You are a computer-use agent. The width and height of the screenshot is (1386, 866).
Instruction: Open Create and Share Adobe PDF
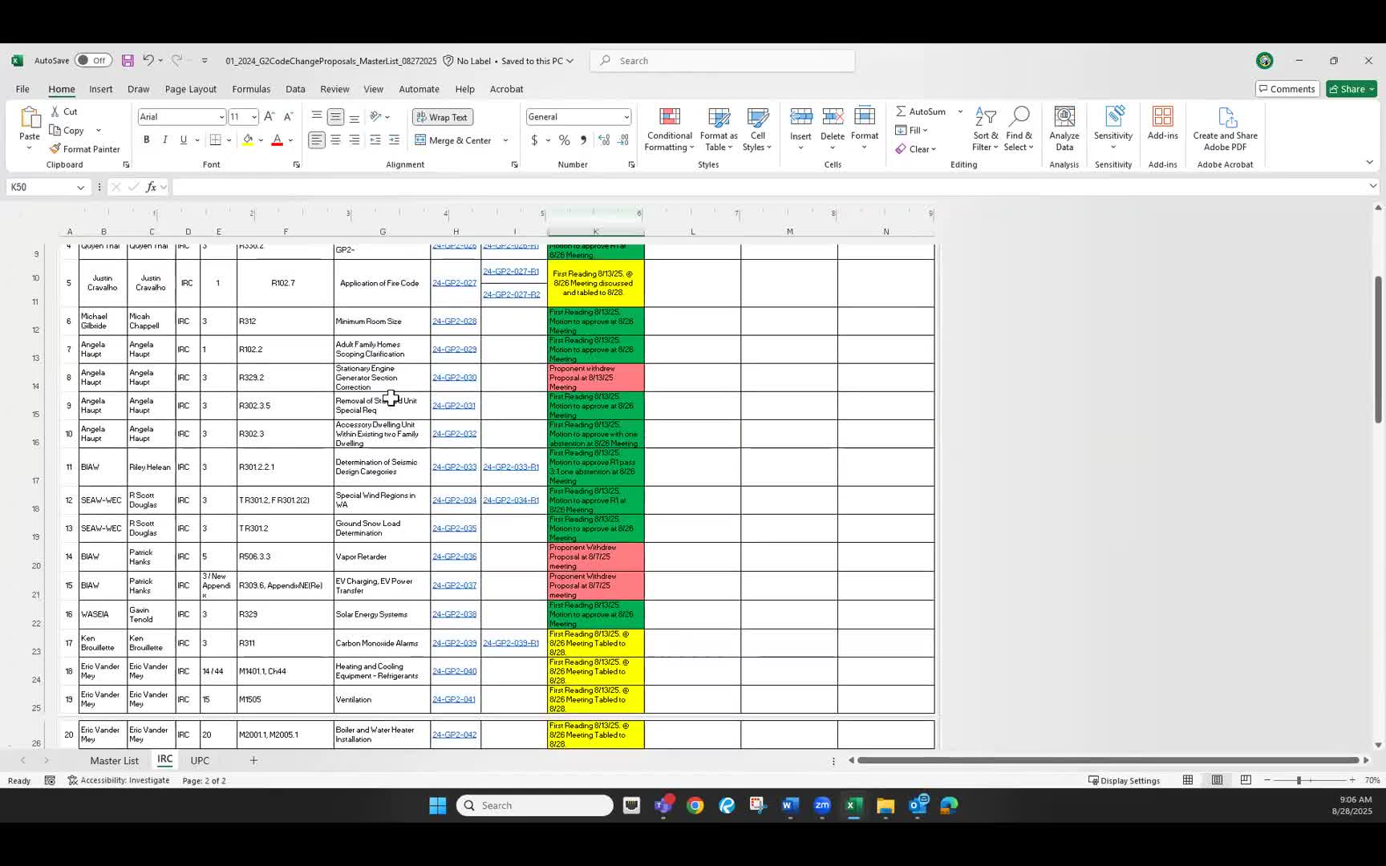click(1225, 128)
